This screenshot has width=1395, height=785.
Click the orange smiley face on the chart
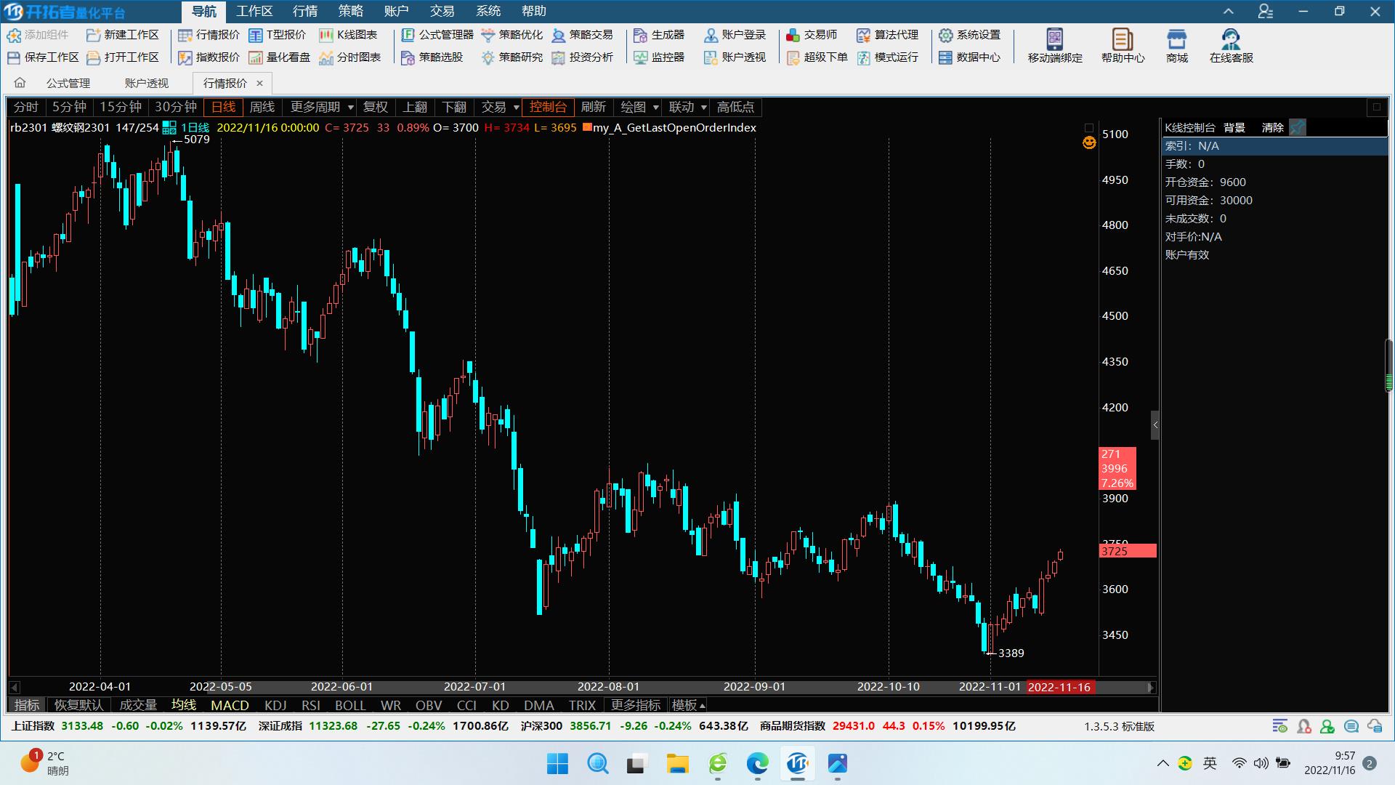pos(1088,143)
